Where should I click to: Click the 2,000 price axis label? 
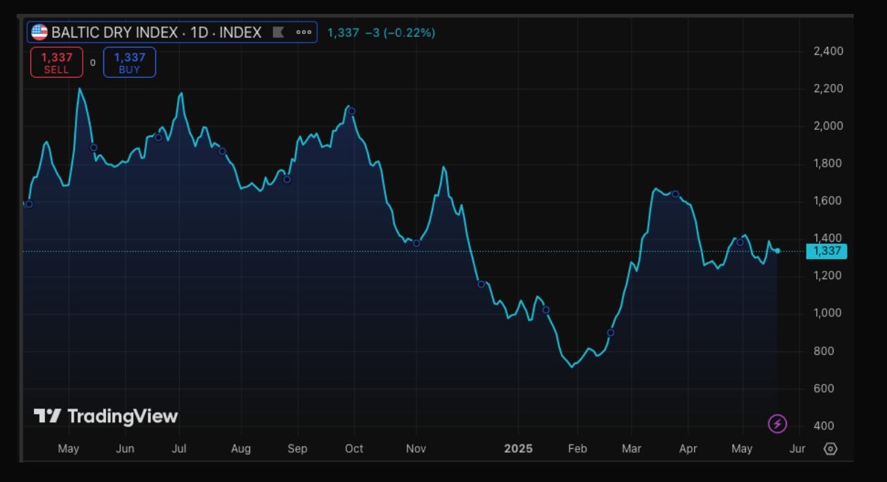(827, 126)
